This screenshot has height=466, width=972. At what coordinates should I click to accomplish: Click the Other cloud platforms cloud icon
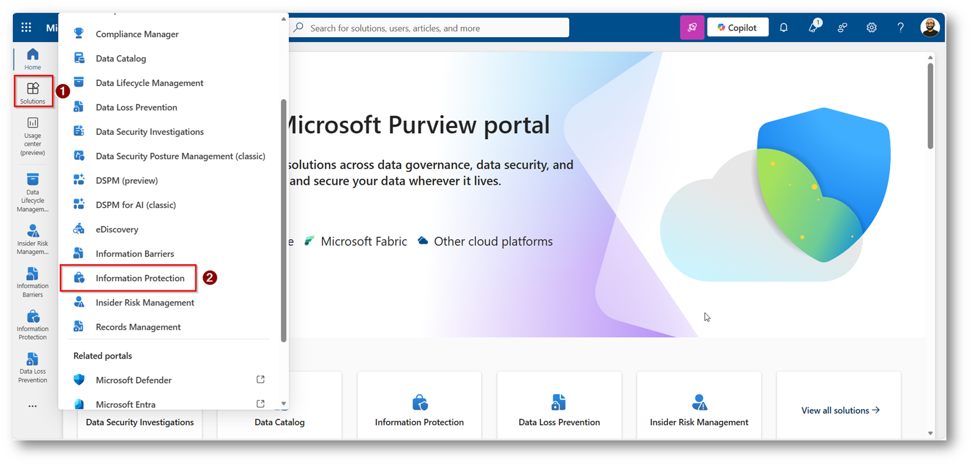tap(423, 241)
